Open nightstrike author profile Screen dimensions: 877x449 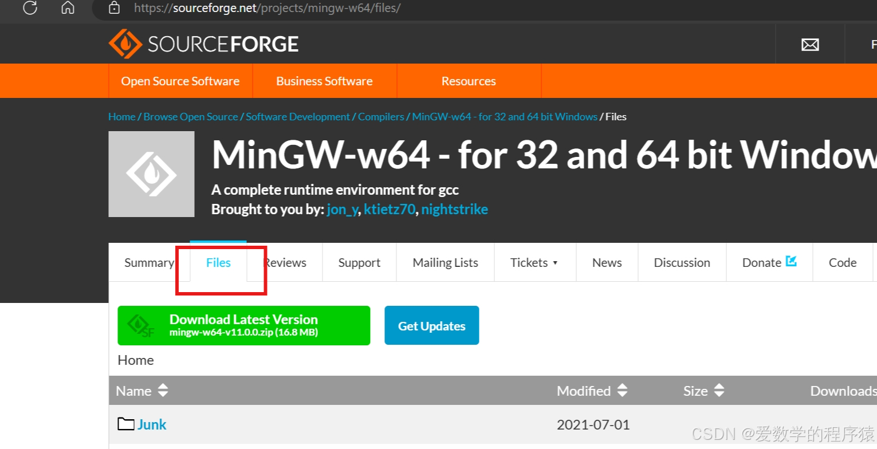pos(455,210)
